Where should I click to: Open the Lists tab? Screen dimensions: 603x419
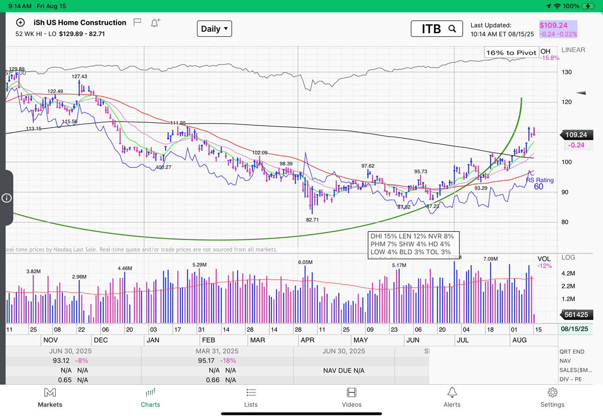click(x=251, y=397)
